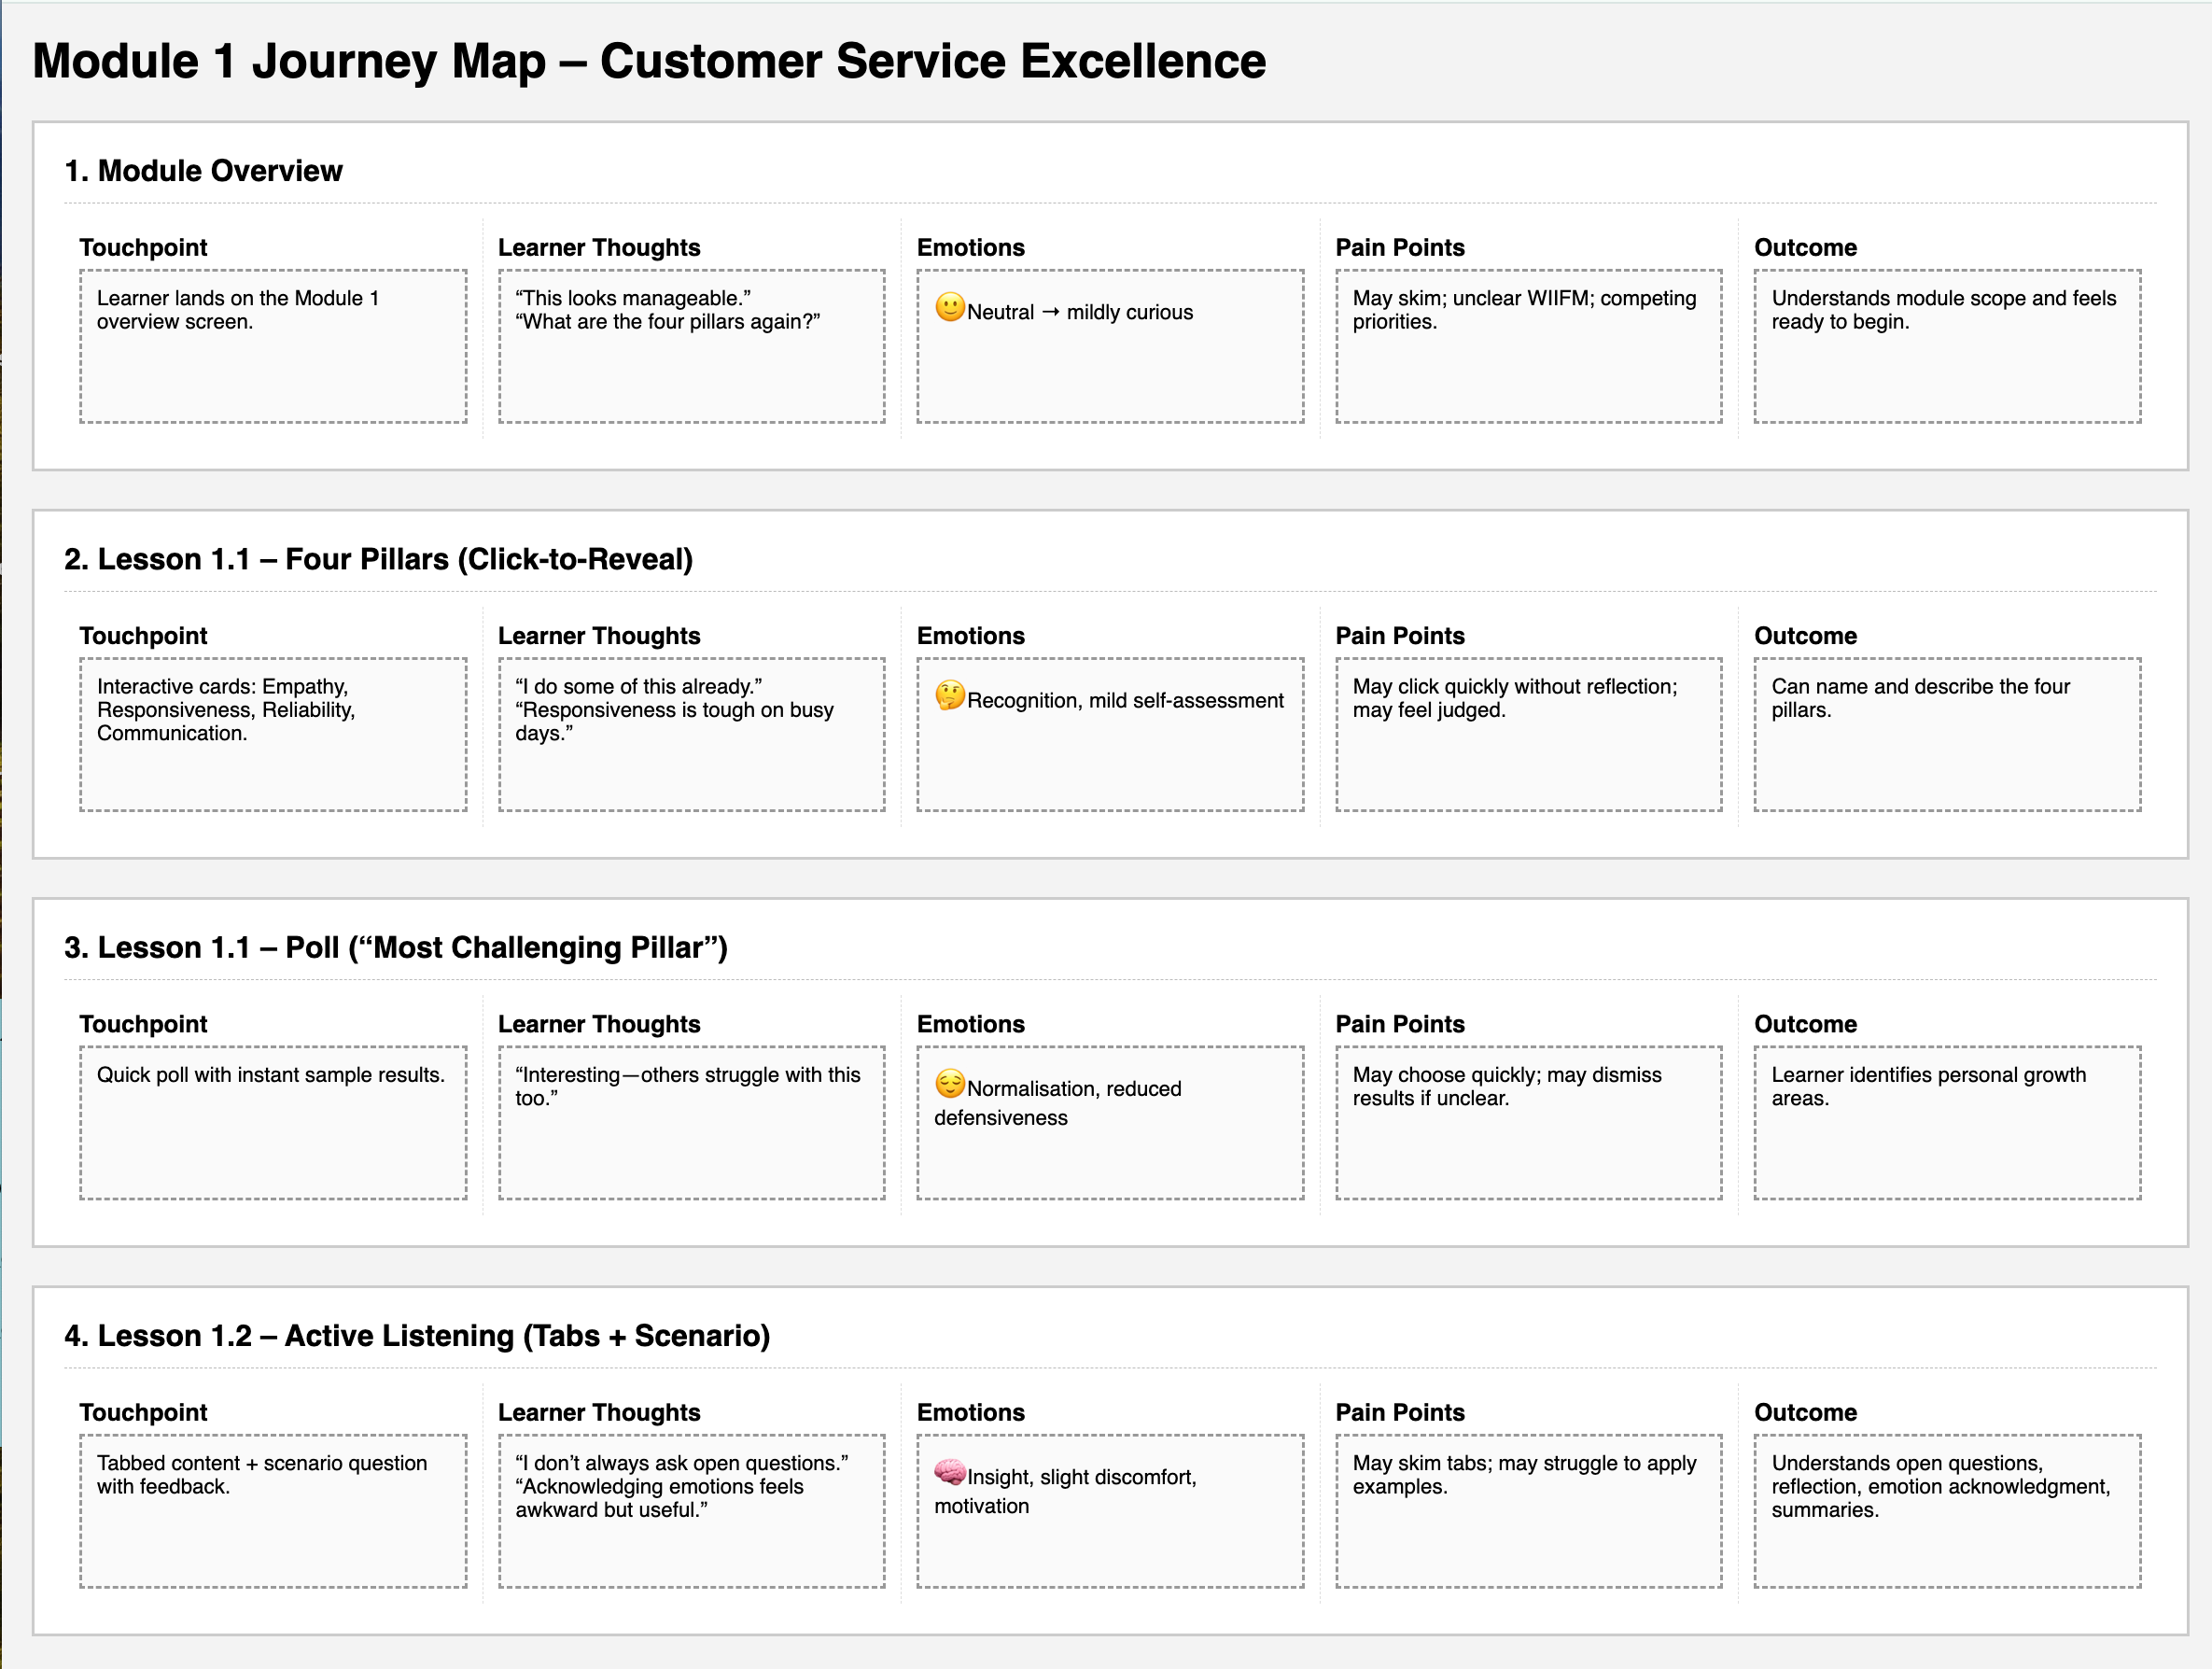Click the 'May skim; unclear WIIFM' pain points box

pos(1528,345)
